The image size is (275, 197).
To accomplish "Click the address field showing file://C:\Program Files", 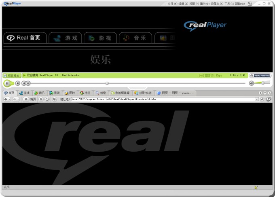I will coord(163,99).
